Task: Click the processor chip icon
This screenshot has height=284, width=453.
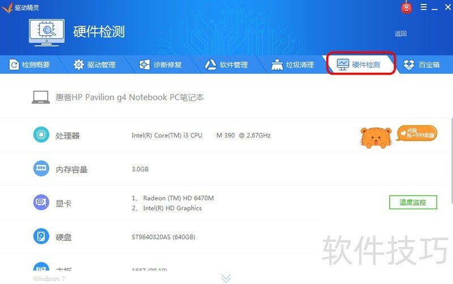Action: (41, 135)
